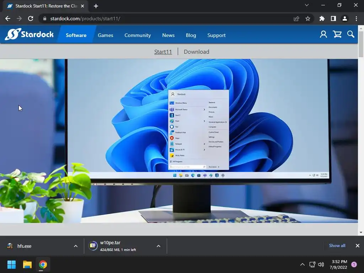Image resolution: width=364 pixels, height=273 pixels.
Task: Expand w10pe.tar download options
Action: point(159,246)
